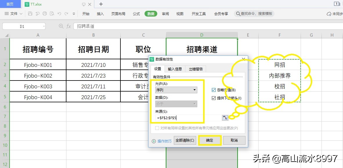This screenshot has height=168, width=343.
Task: Select column F header
Action: (279, 35)
